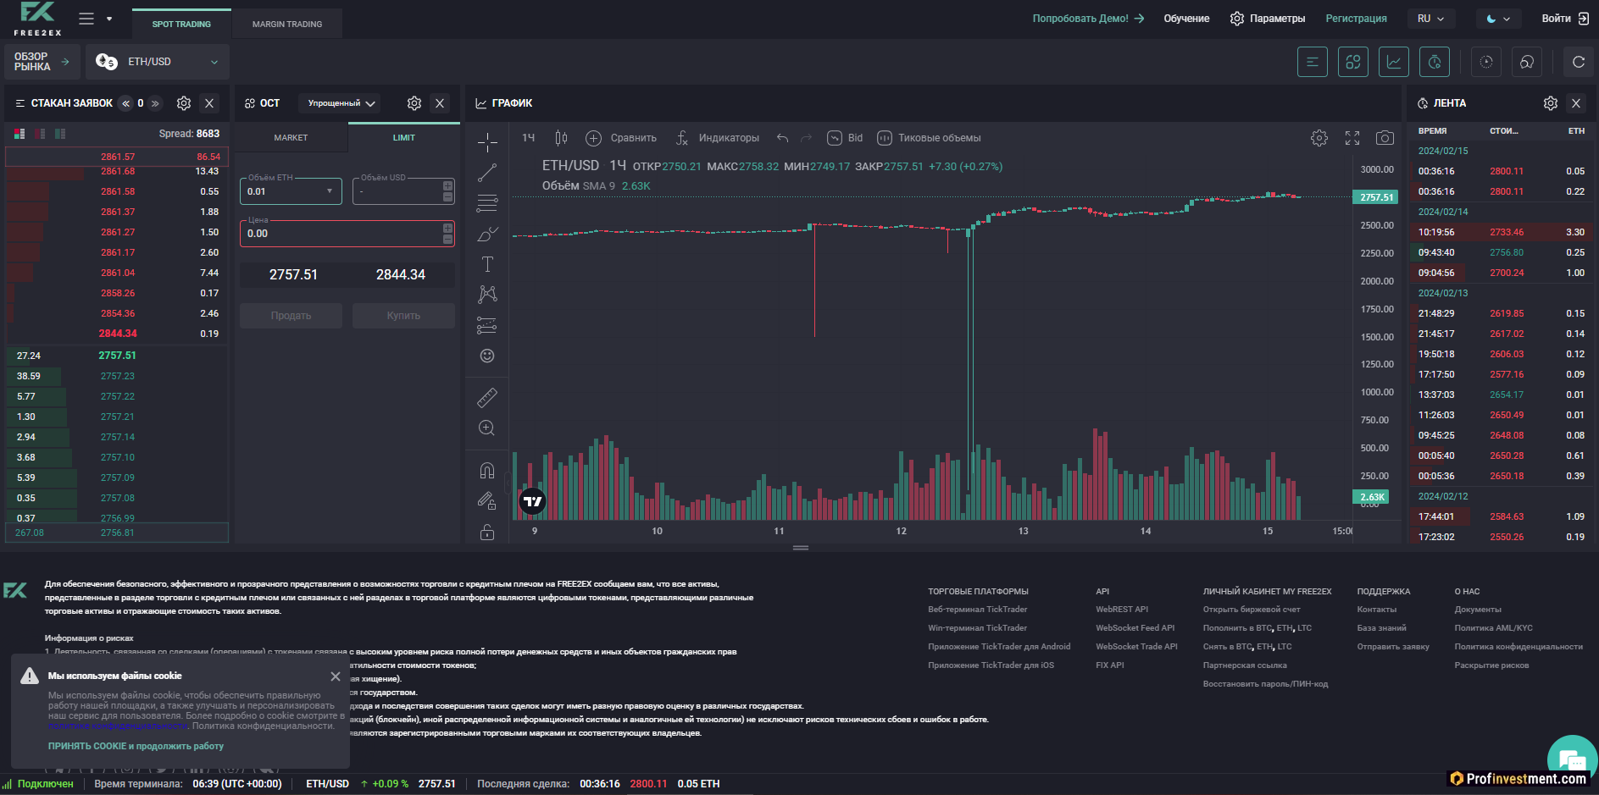The height and width of the screenshot is (795, 1599).
Task: Select the text annotation tool
Action: click(x=487, y=264)
